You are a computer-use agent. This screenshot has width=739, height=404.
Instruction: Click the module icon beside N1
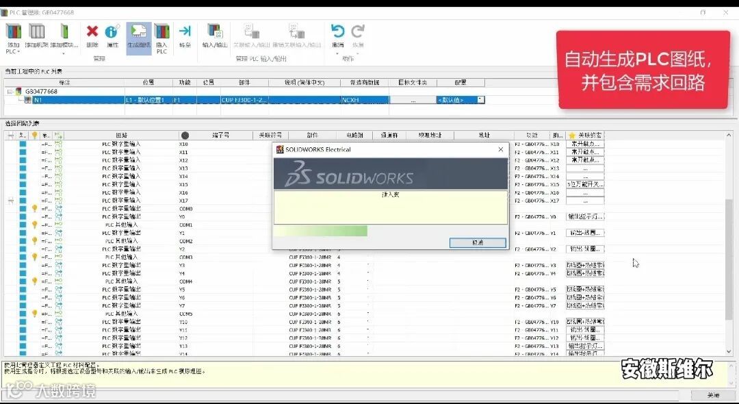[x=28, y=100]
